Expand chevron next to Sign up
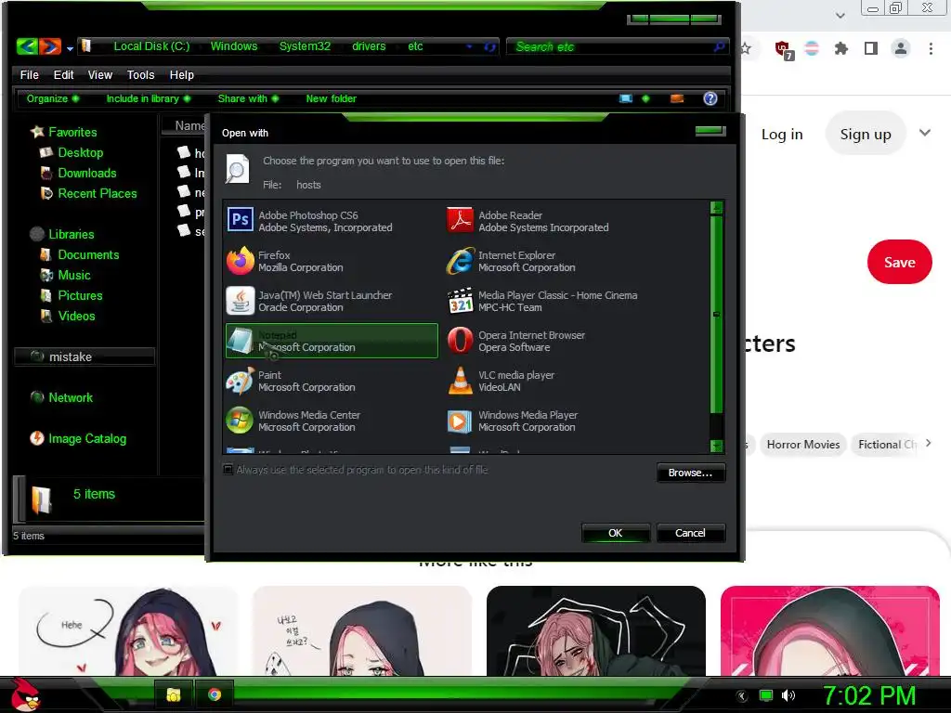 click(x=924, y=133)
